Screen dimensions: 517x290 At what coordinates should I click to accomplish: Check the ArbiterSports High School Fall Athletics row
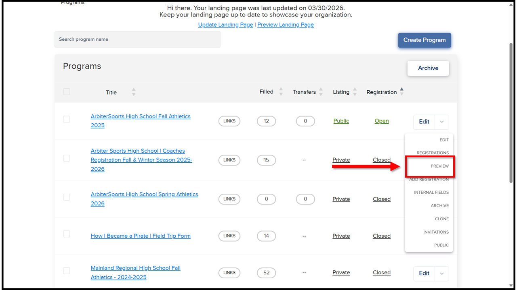[x=67, y=119]
